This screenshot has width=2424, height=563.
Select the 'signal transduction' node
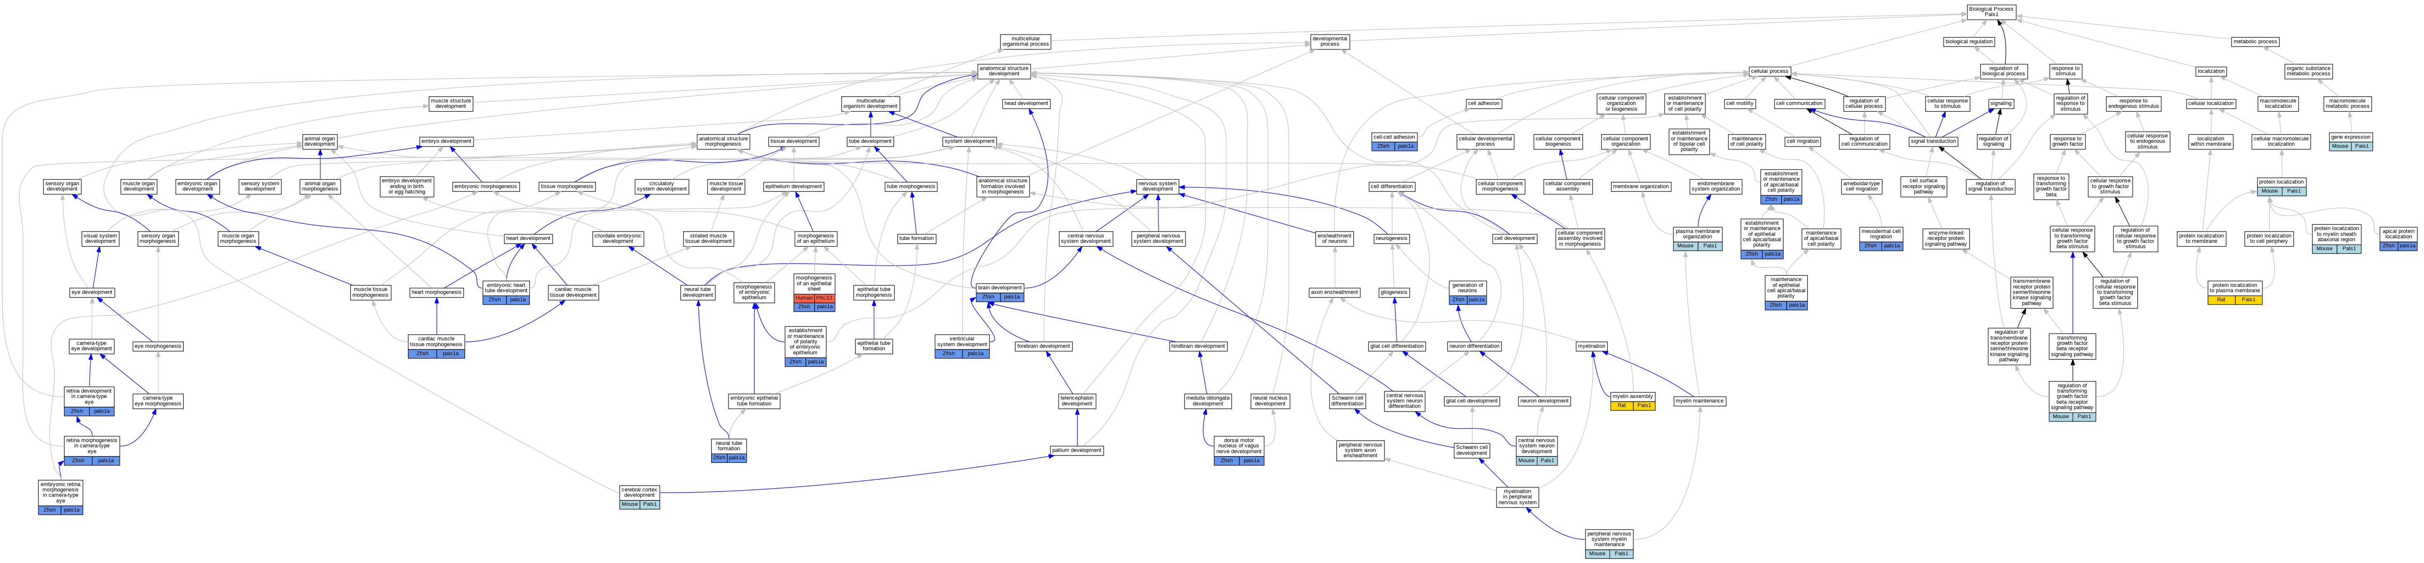(1934, 142)
